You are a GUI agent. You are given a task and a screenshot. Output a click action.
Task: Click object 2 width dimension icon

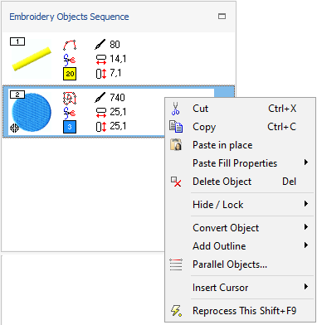coord(101,112)
